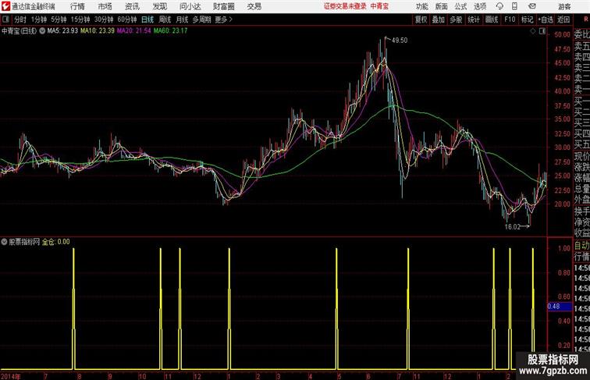Click the 返回 back button

click(563, 20)
